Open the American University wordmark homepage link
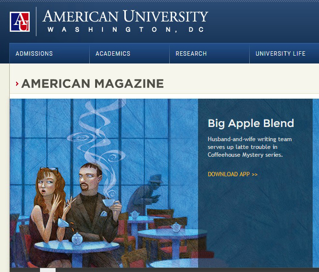 coord(125,16)
